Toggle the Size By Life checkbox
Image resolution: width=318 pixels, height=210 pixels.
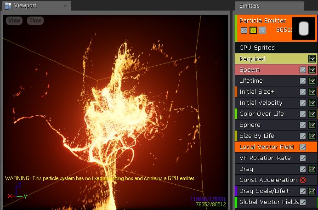[303, 136]
